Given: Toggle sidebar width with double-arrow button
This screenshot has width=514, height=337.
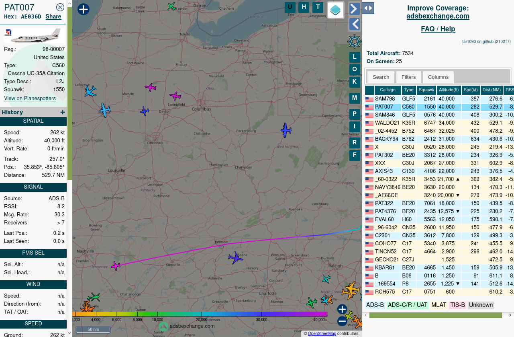Looking at the screenshot, I should [x=368, y=8].
